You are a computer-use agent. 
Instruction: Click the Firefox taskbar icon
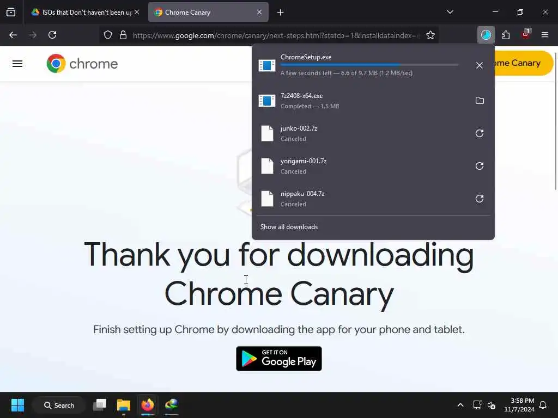pos(147,405)
